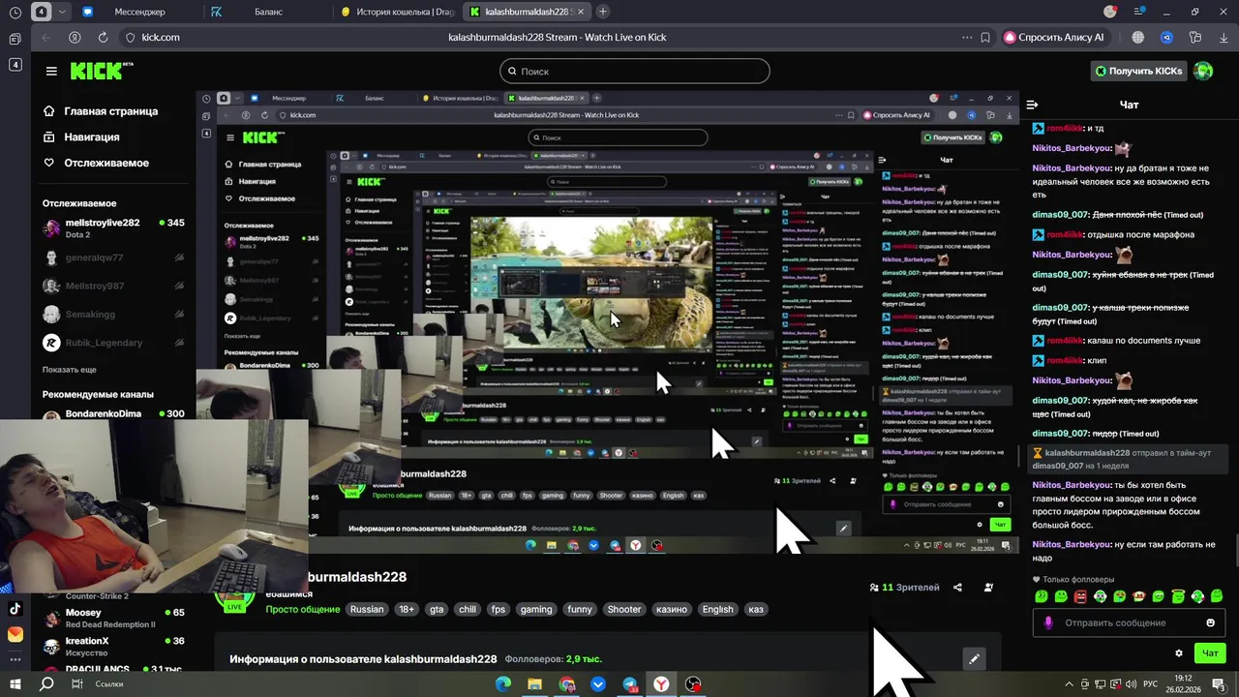Send message with green Чат button
1239x697 pixels.
[x=1210, y=653]
